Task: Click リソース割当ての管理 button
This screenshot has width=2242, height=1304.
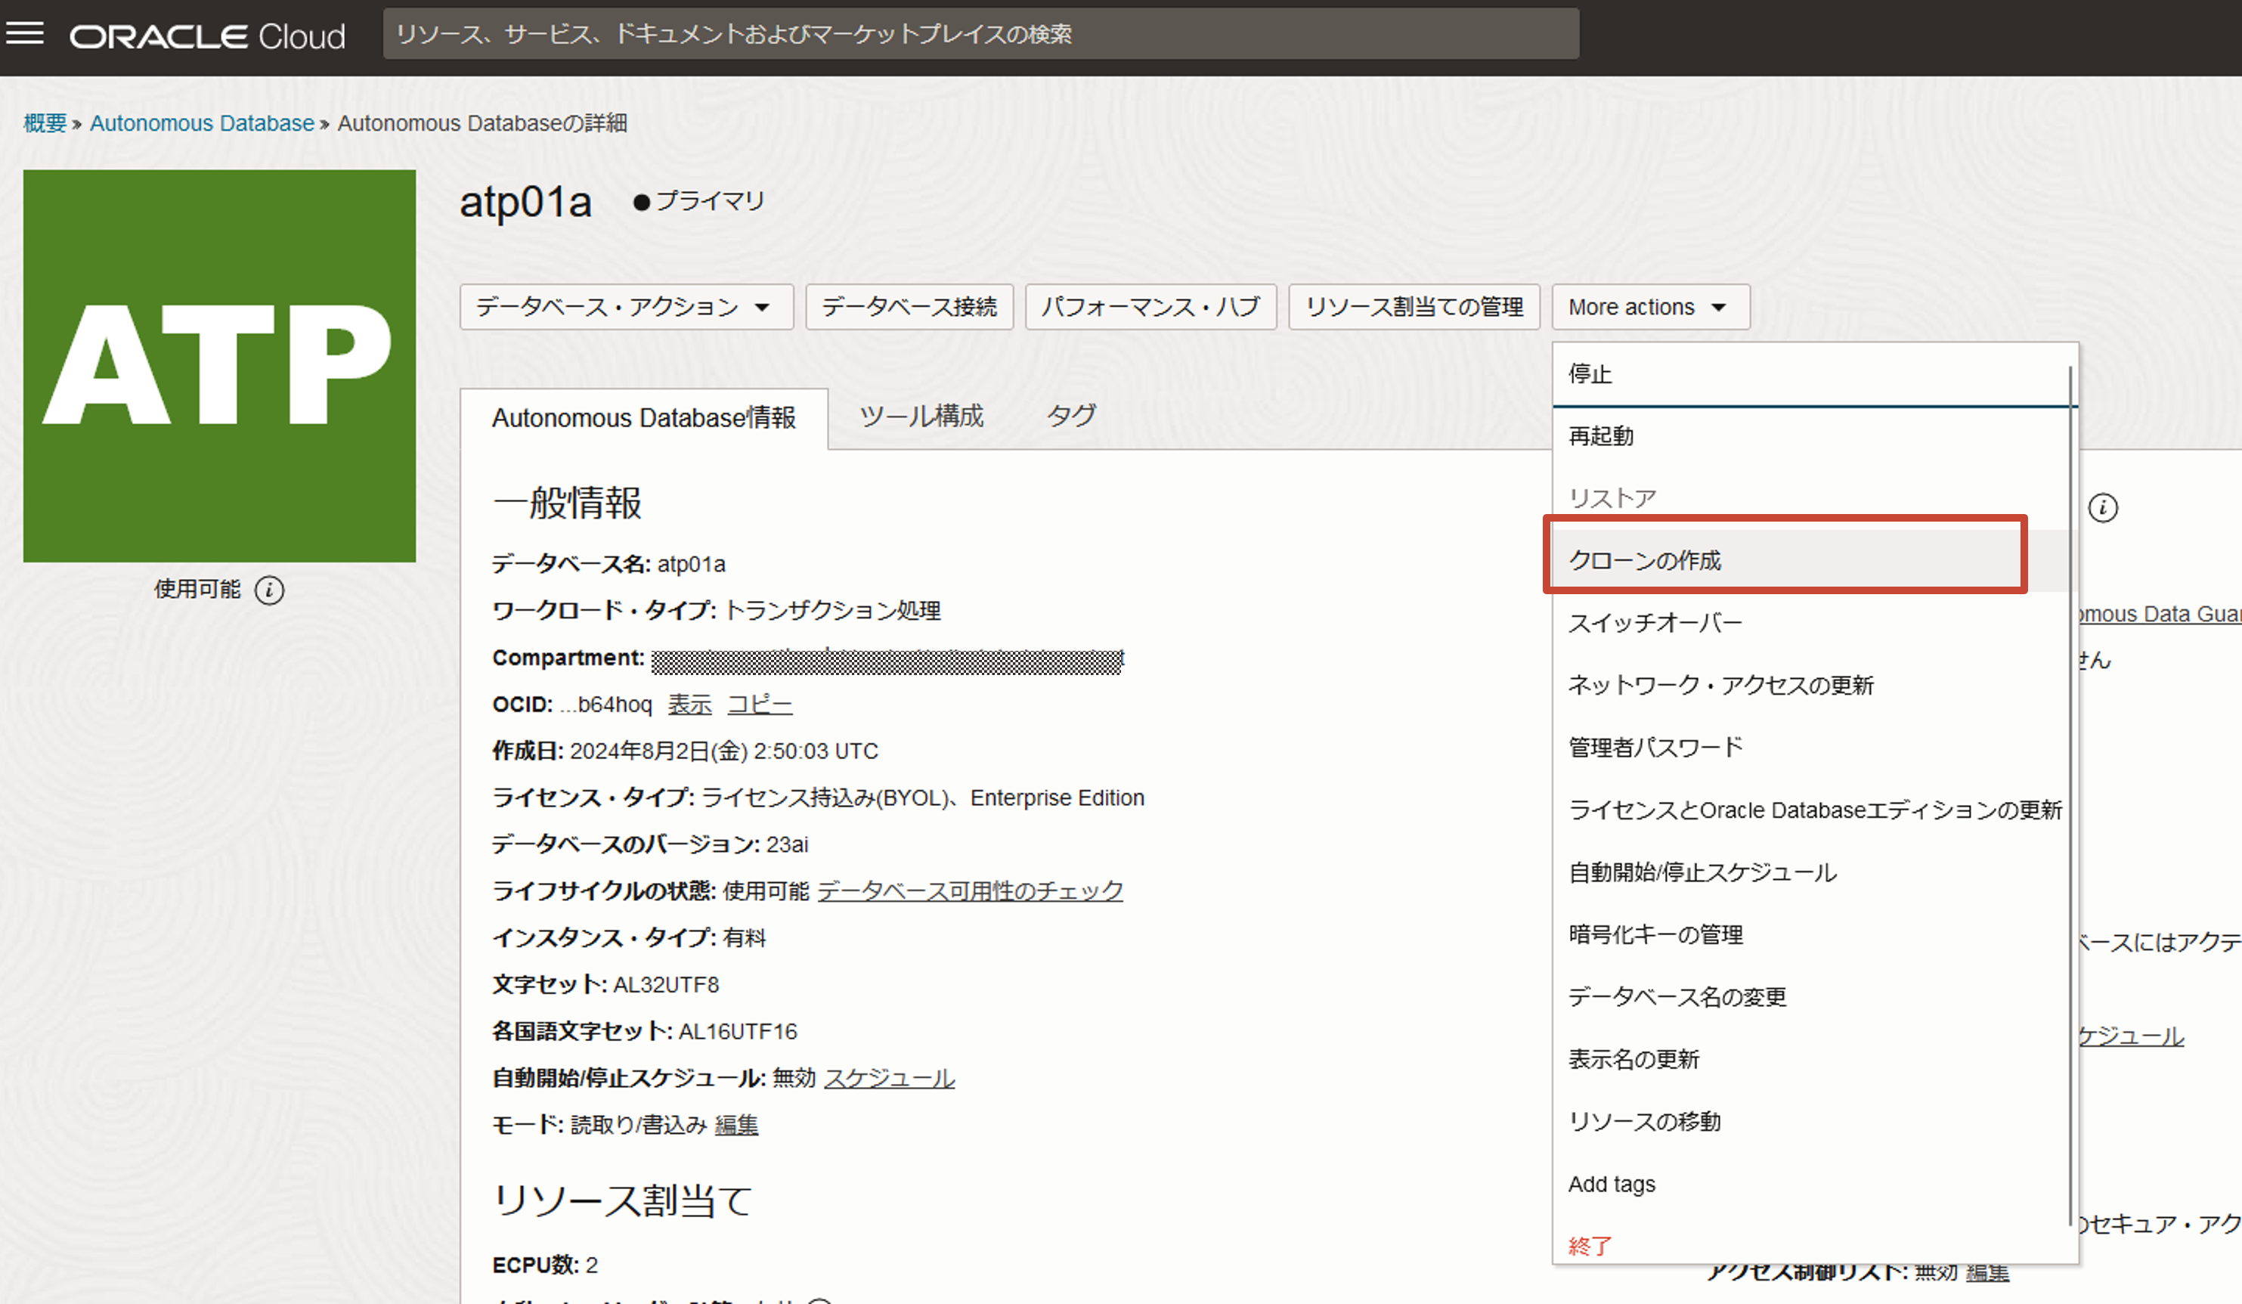Action: (x=1413, y=307)
